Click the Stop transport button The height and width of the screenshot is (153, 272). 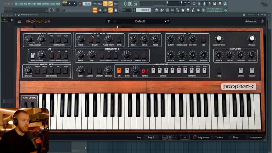74,4
